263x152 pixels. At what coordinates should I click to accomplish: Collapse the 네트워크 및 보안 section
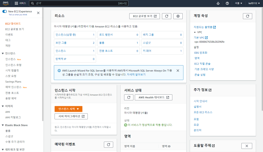(3, 149)
